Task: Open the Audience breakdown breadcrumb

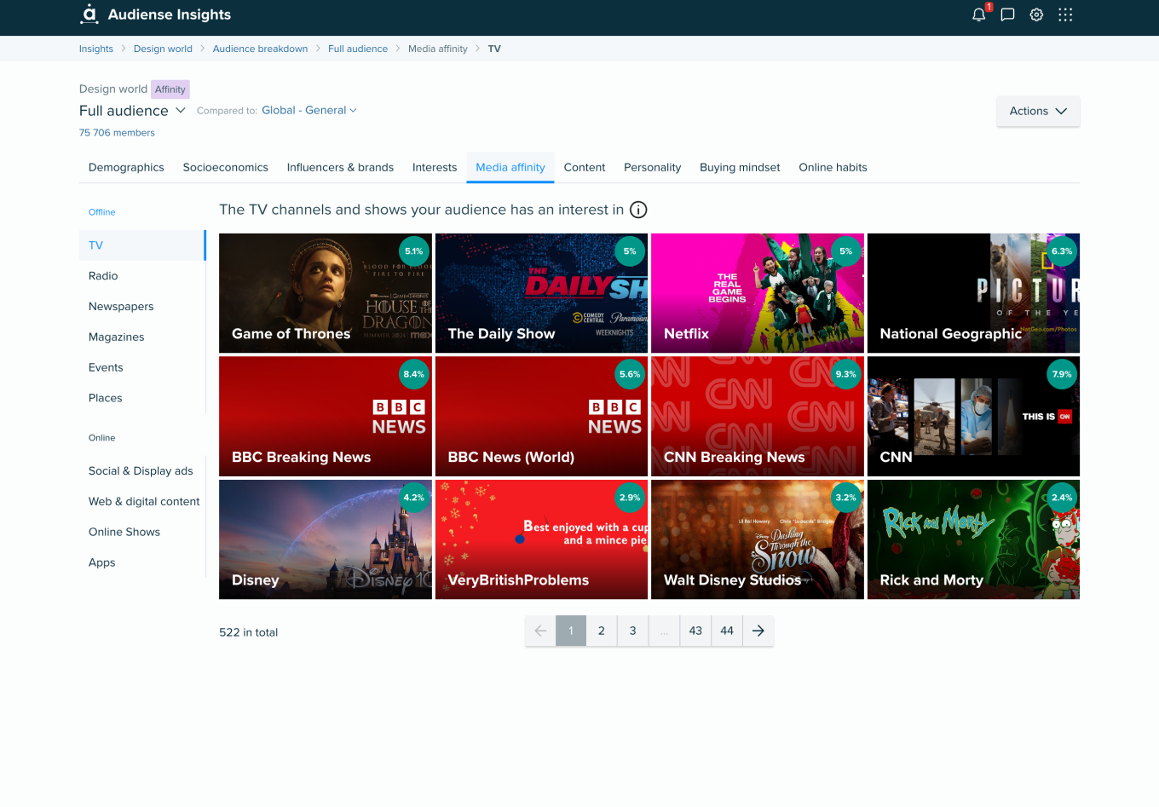Action: (x=260, y=49)
